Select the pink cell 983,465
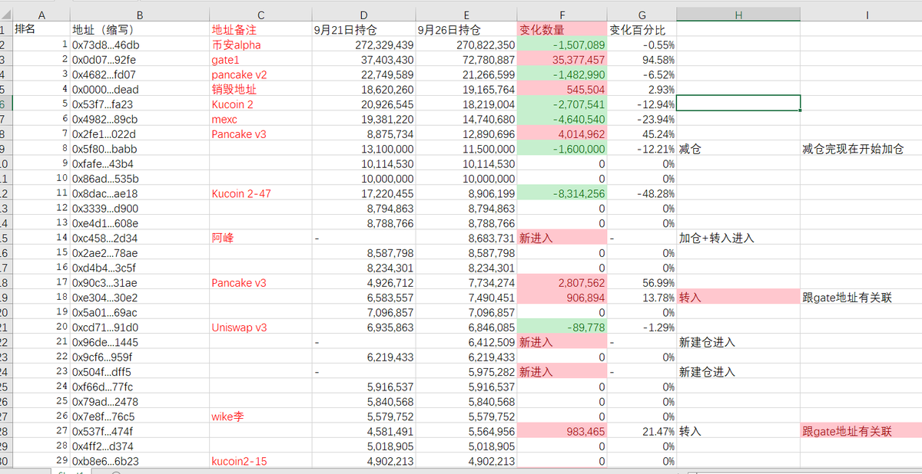The image size is (922, 474). [x=562, y=431]
